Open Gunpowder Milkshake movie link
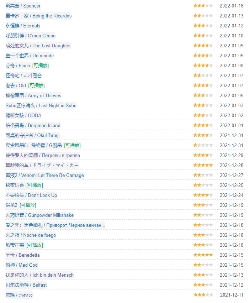This screenshot has height=303, width=250. (39, 215)
